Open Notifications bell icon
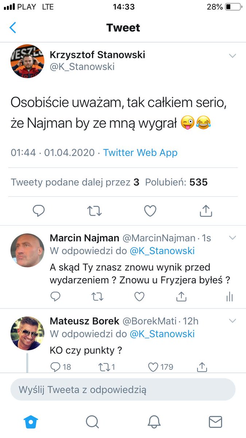Screen dimensions: 246x438 click(x=154, y=422)
